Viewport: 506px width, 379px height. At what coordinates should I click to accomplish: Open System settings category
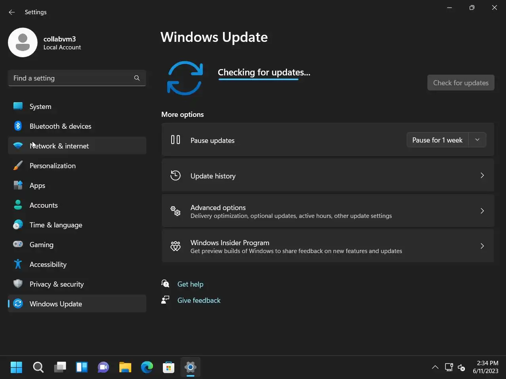coord(77,106)
